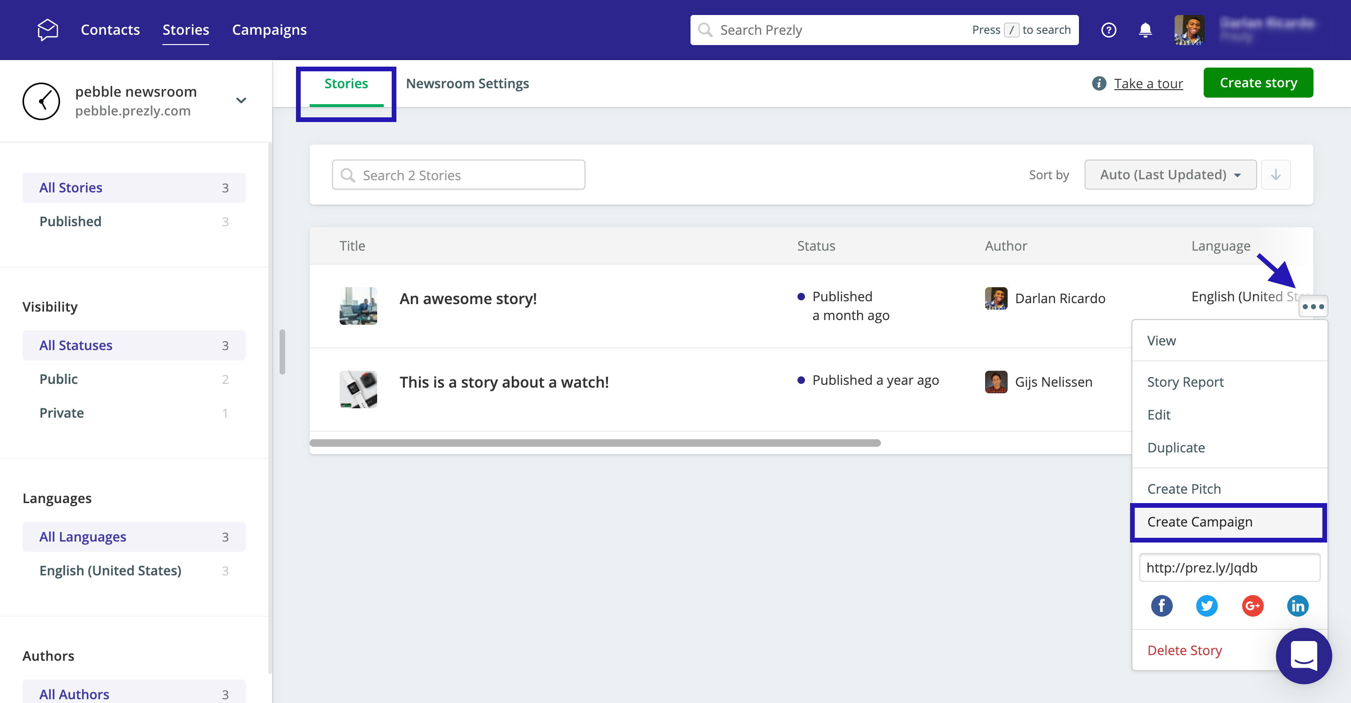1351x703 pixels.
Task: Click Gijs Nelissen author avatar
Action: [995, 382]
